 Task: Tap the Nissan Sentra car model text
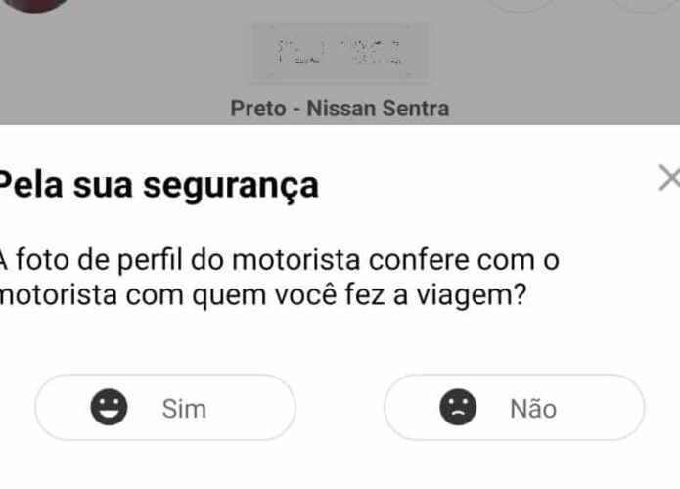[378, 108]
